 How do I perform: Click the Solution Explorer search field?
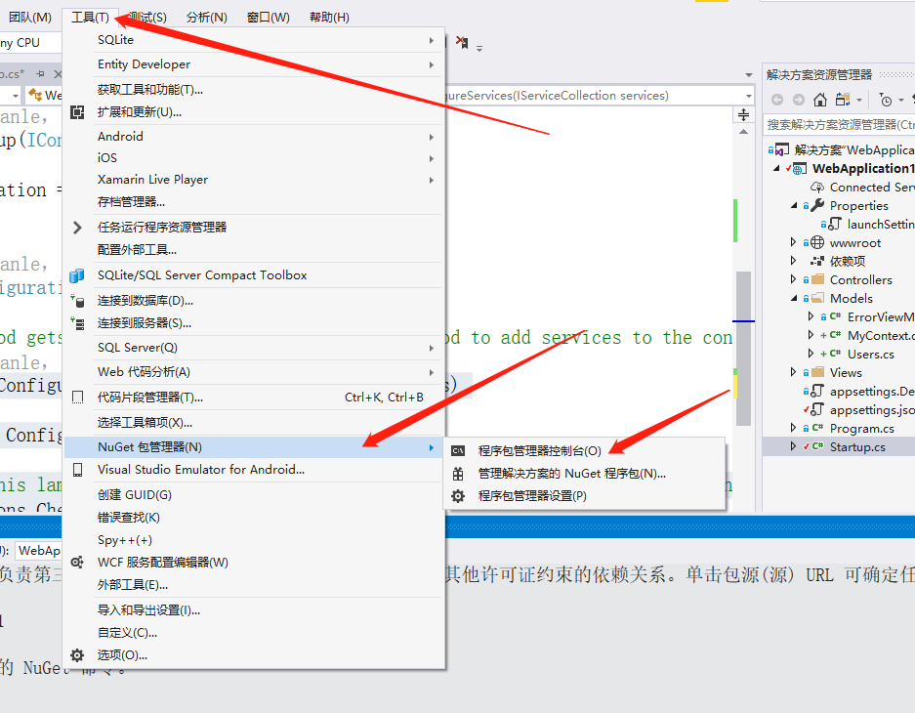(x=839, y=125)
